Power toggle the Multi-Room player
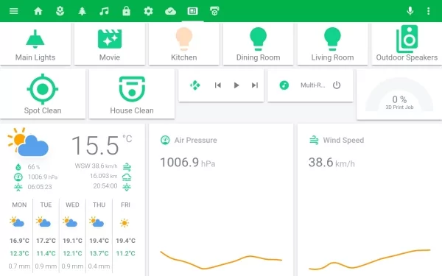The width and height of the screenshot is (442, 276). pos(337,85)
